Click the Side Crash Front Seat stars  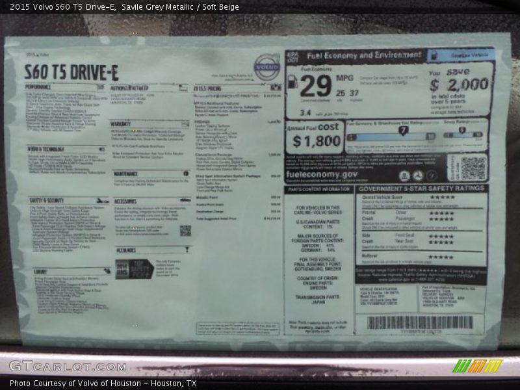pos(441,236)
